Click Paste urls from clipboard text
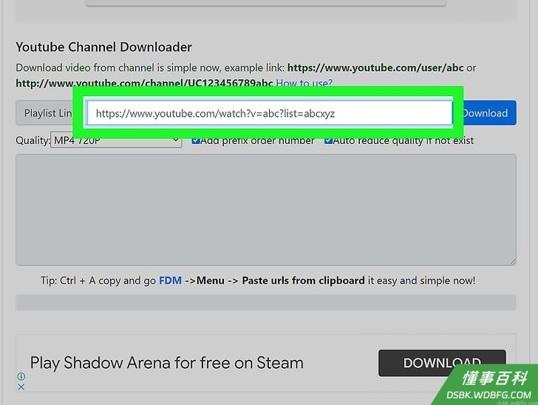Screen dimensions: 538x405 [303, 280]
